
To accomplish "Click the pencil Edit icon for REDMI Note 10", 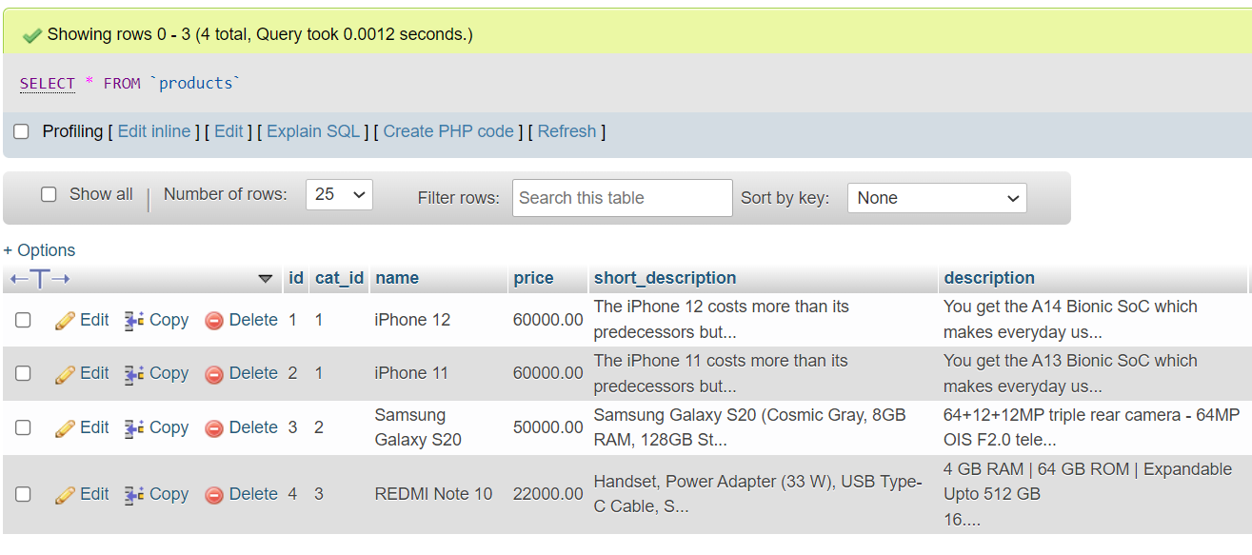I will pos(65,495).
